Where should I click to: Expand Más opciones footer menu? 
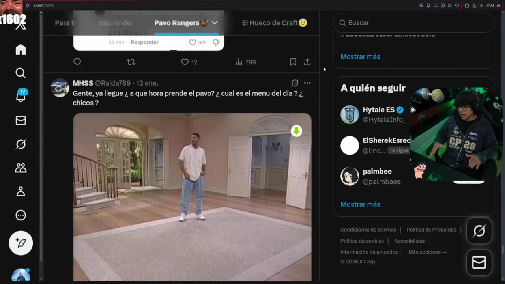[427, 252]
